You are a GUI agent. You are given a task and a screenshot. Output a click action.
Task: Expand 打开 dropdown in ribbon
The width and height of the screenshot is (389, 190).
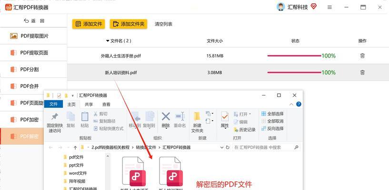point(242,114)
